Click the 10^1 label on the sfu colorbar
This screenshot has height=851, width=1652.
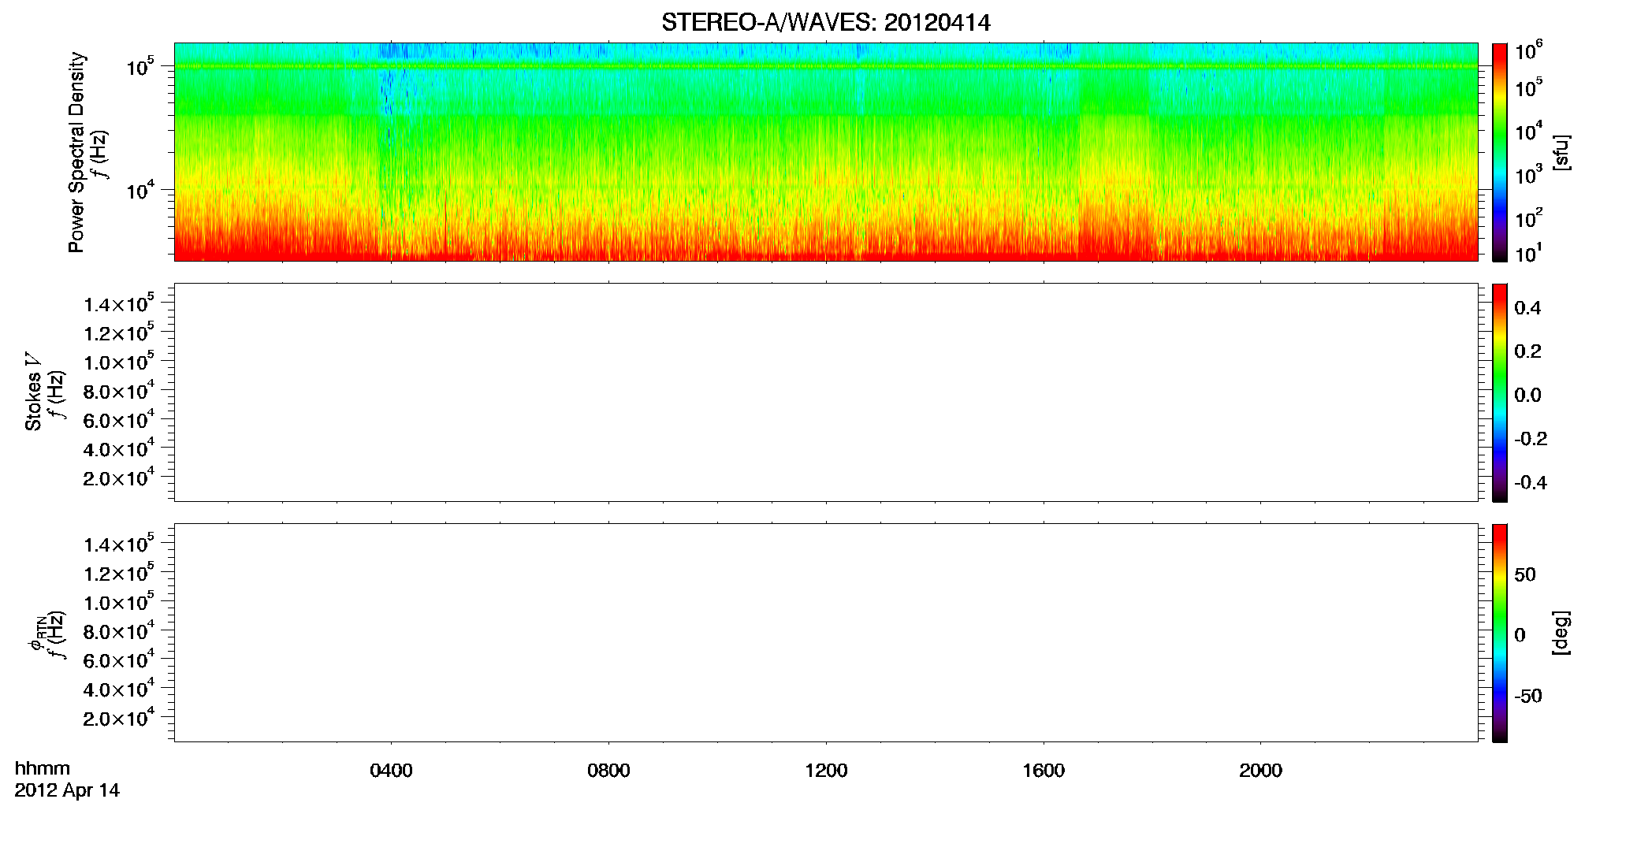1528,253
